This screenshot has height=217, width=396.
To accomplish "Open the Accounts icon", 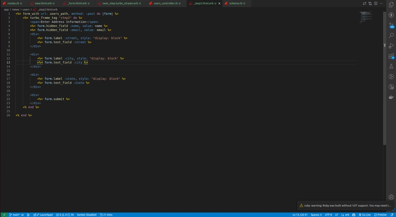I will (391, 197).
